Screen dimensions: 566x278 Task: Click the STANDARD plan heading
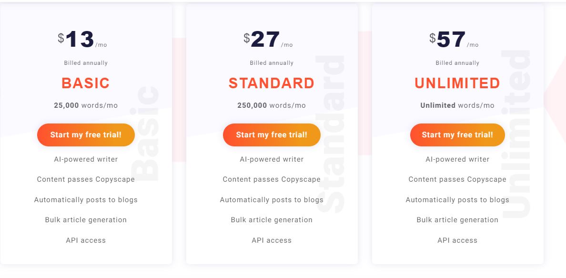coord(272,83)
